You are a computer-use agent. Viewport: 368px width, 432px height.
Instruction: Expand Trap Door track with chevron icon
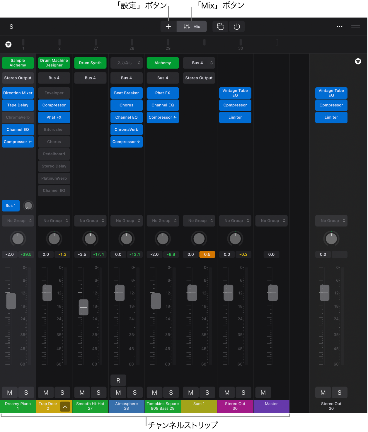click(65, 407)
